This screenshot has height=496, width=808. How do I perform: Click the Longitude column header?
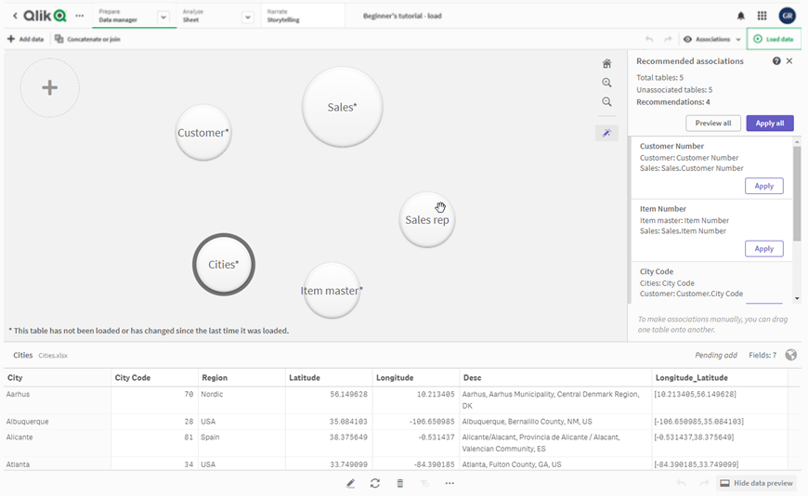[416, 377]
